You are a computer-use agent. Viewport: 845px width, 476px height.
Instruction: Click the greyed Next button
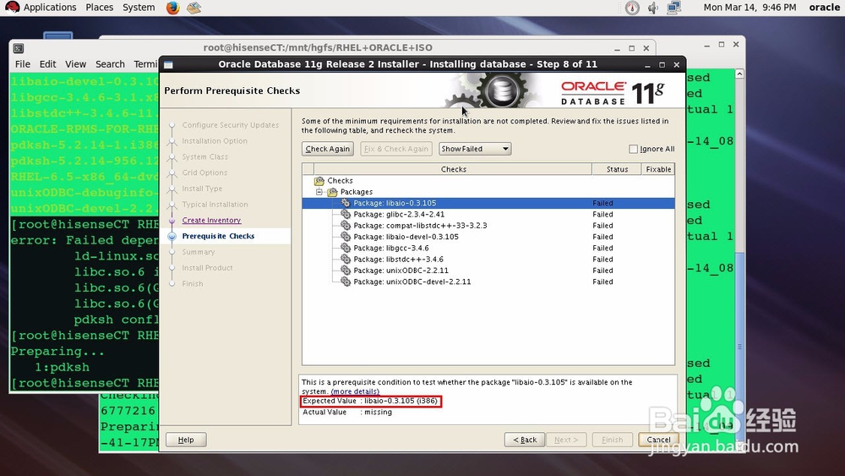tap(566, 440)
